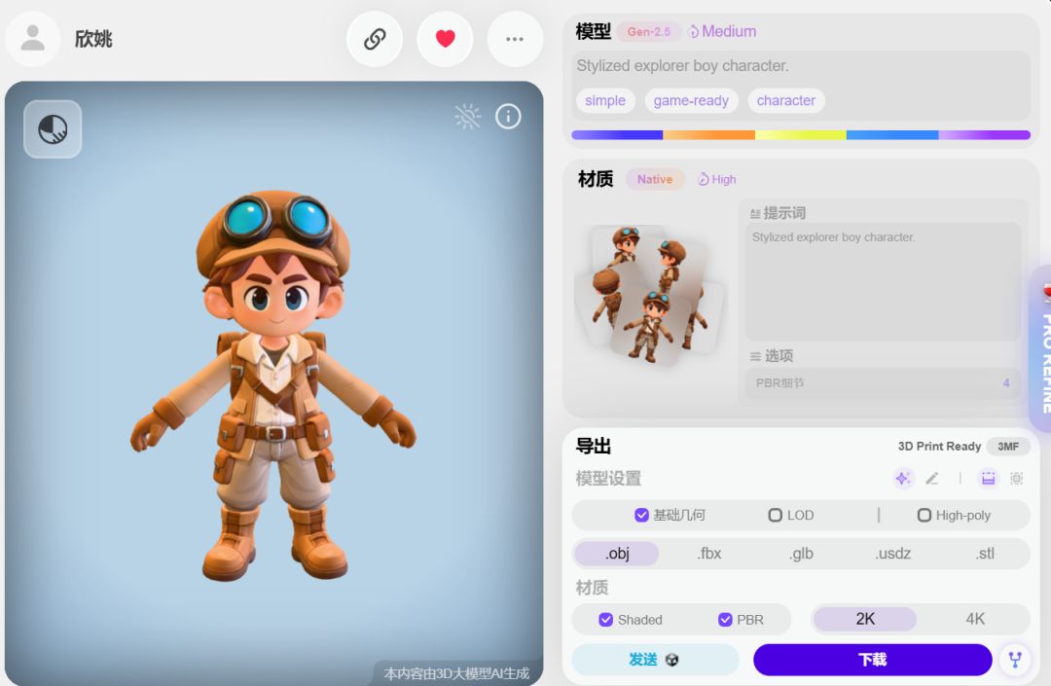The image size is (1051, 686).
Task: Open the multi-view character thumbnail
Action: coord(649,295)
